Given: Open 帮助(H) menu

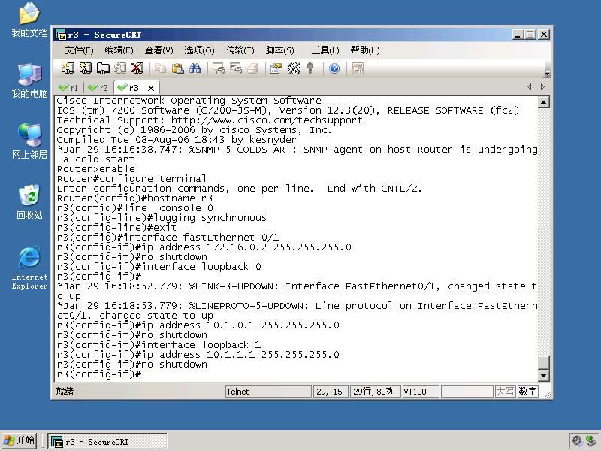Looking at the screenshot, I should click(x=365, y=50).
